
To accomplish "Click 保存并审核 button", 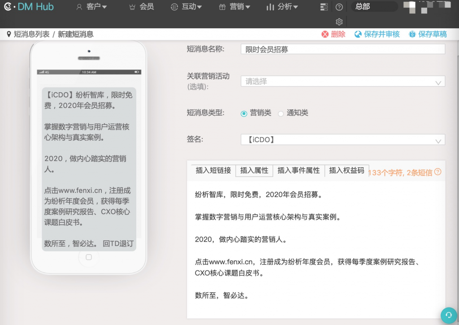I will (x=377, y=34).
